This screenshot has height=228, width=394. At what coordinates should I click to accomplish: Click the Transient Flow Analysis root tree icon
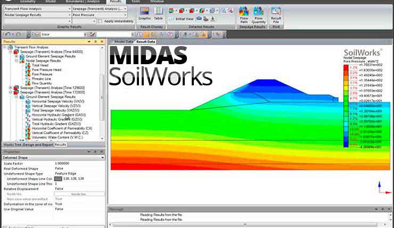coord(11,47)
